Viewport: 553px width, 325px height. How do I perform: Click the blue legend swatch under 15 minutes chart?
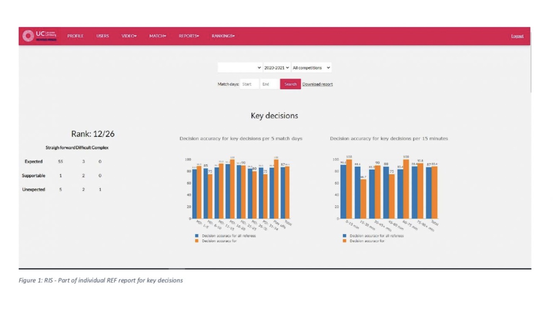[x=344, y=236]
